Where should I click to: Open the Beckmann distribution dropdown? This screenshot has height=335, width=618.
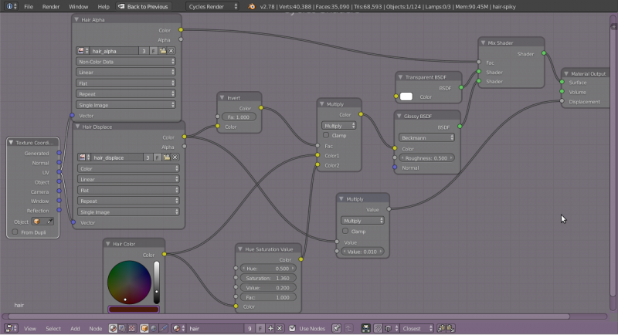(427, 137)
